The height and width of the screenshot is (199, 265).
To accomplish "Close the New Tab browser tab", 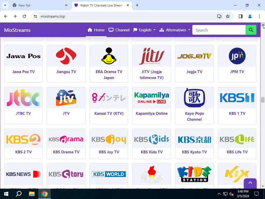I will pyautogui.click(x=66, y=5).
